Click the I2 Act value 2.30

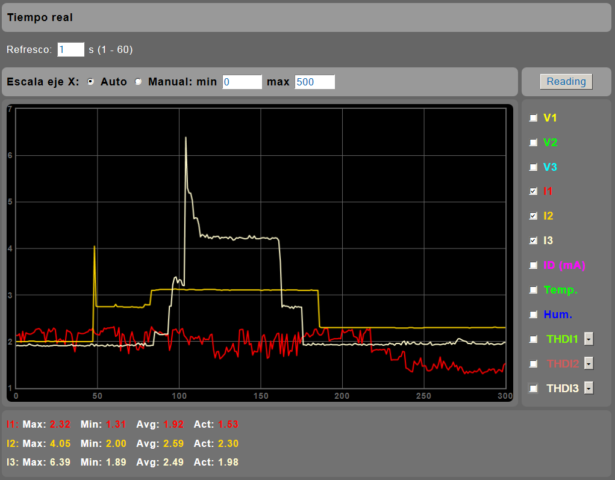coord(228,443)
